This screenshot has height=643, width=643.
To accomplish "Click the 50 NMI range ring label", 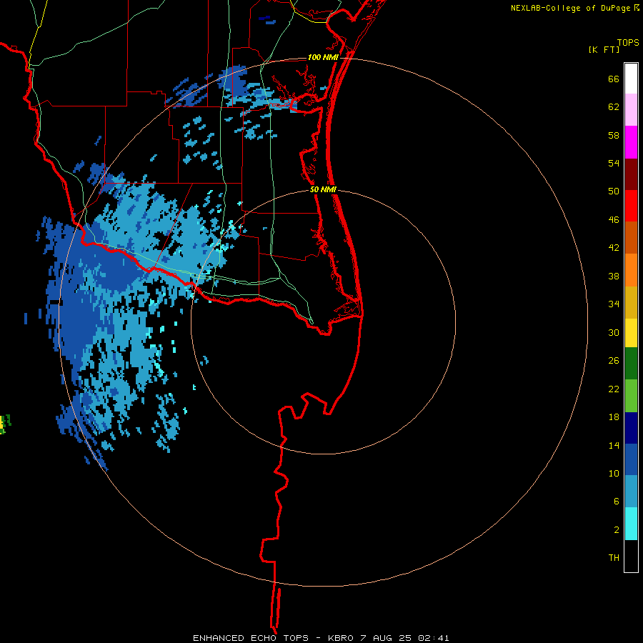I will coord(323,189).
